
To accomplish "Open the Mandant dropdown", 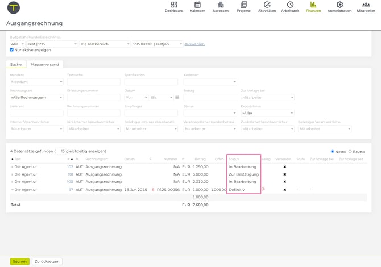I will click(36, 82).
